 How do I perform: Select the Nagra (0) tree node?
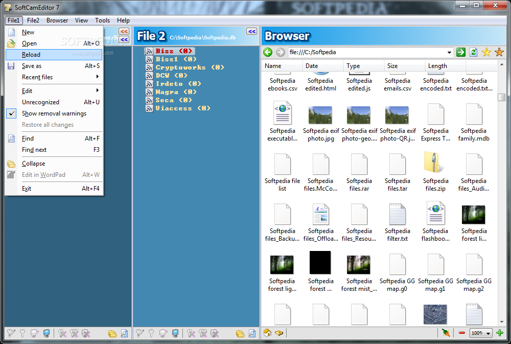point(176,92)
